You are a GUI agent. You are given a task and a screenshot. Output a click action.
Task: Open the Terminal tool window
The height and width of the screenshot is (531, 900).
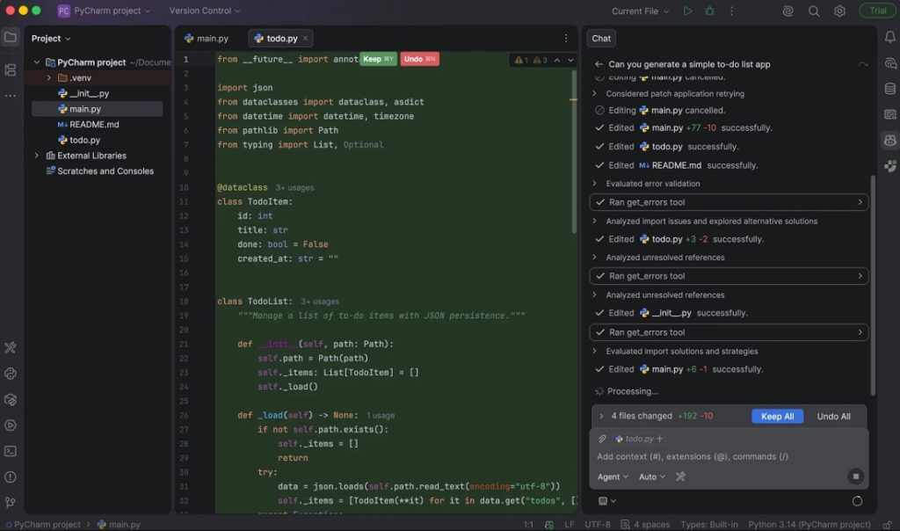coord(11,451)
